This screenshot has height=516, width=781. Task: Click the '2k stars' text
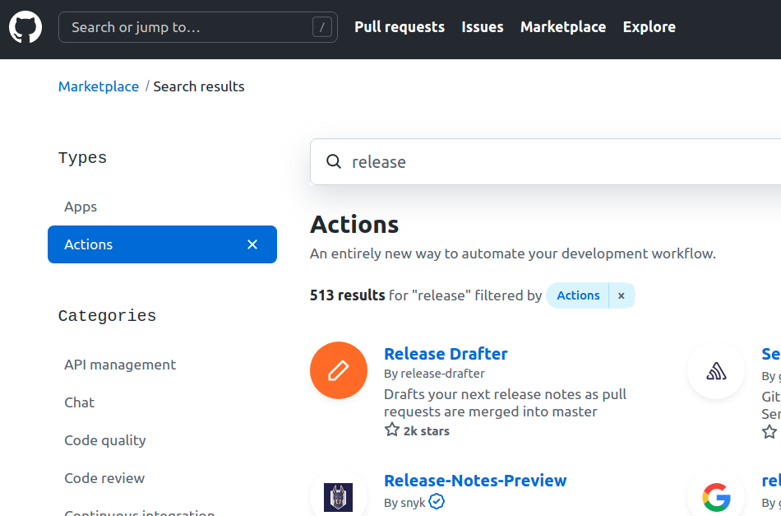pos(427,431)
